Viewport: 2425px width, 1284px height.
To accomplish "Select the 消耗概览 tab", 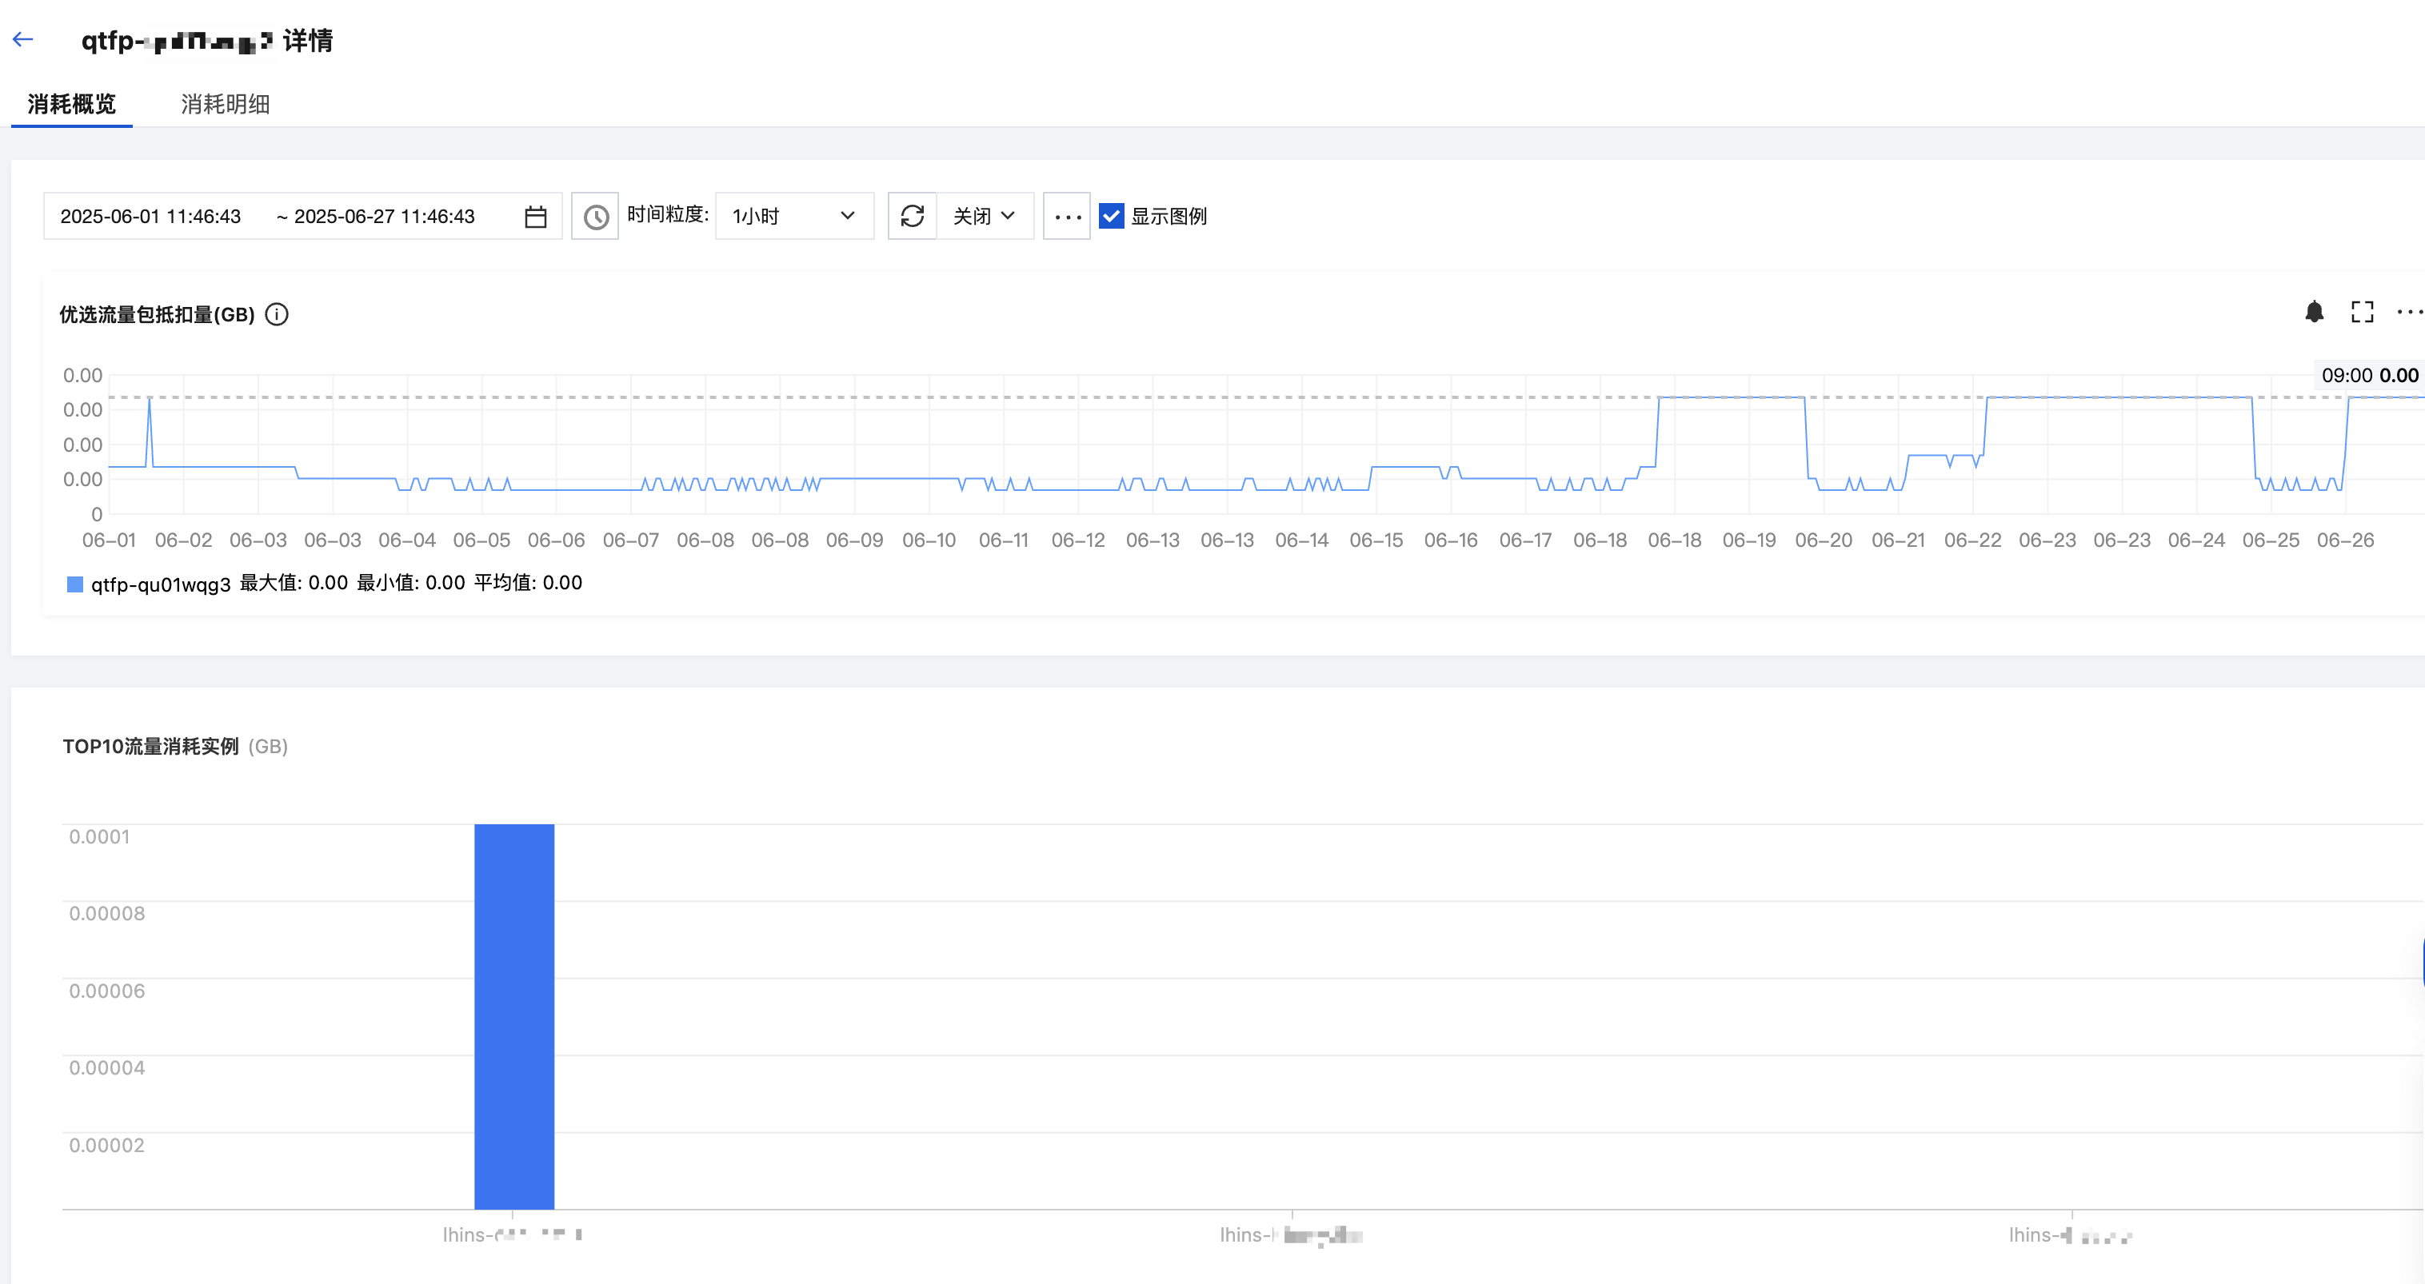I will pos(71,104).
